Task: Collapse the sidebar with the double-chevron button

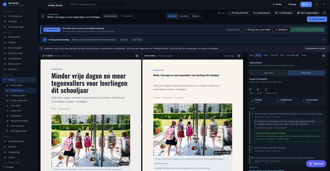Action: click(43, 4)
